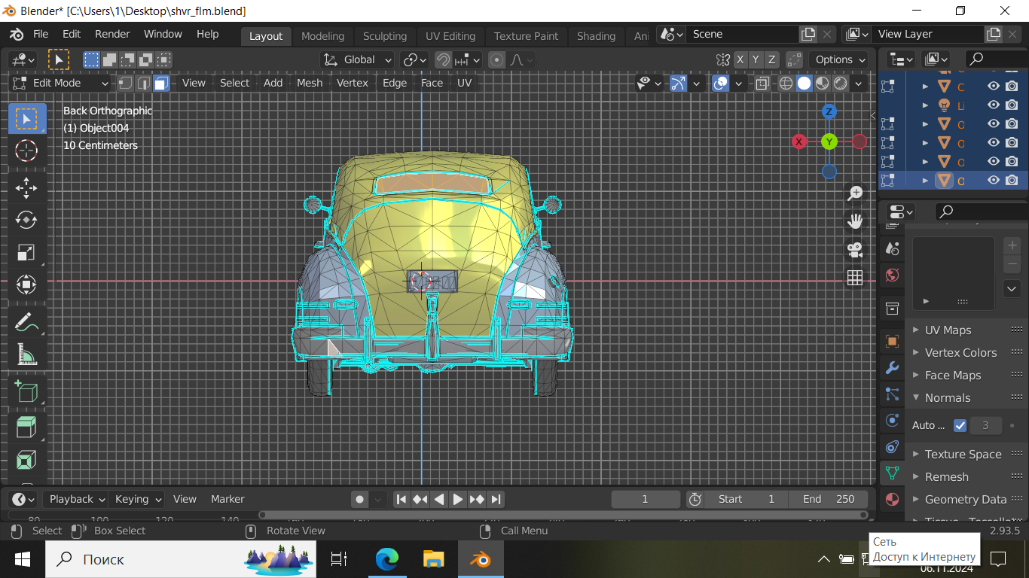Activate the Annotate pencil tool
Screen dimensions: 1029x578
[26, 322]
